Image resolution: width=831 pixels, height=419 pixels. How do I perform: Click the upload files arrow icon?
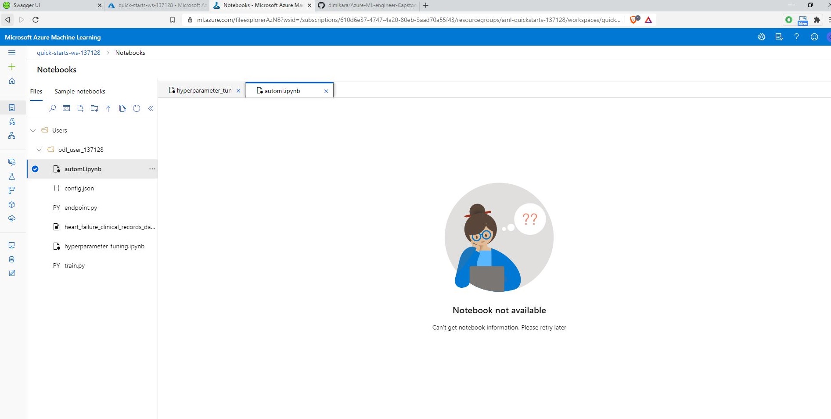click(108, 108)
